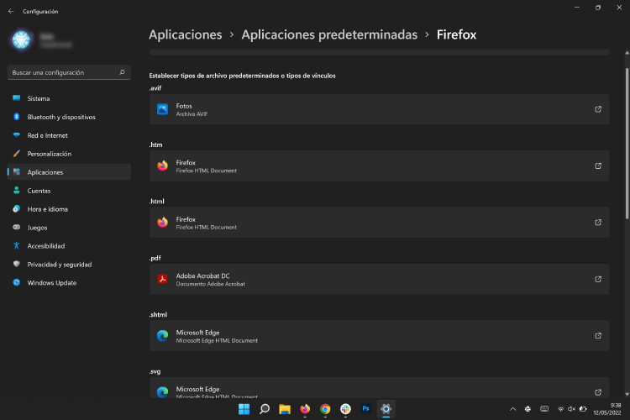
Task: Open Privacidad y seguridad settings
Action: 59,265
